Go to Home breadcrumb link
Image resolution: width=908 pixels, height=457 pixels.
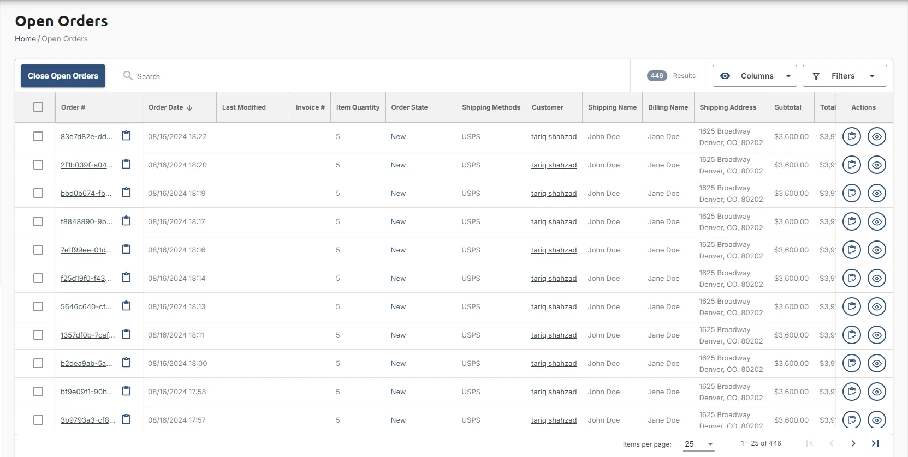coord(25,39)
